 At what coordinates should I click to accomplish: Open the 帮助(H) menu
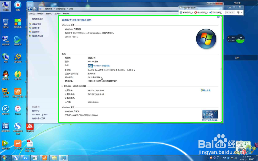pos(66,14)
